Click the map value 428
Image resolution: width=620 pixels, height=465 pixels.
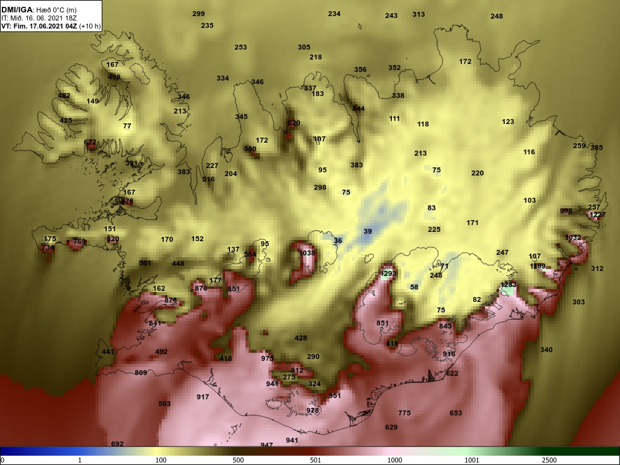301,338
